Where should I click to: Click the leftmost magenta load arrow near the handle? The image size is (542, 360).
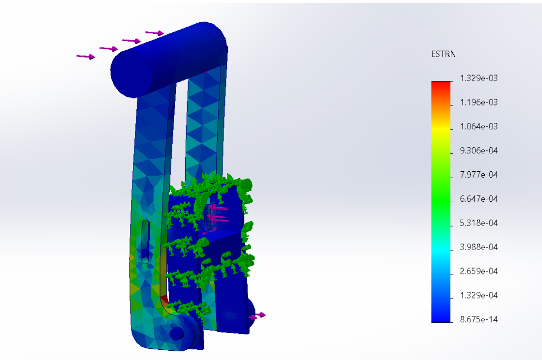click(x=86, y=57)
